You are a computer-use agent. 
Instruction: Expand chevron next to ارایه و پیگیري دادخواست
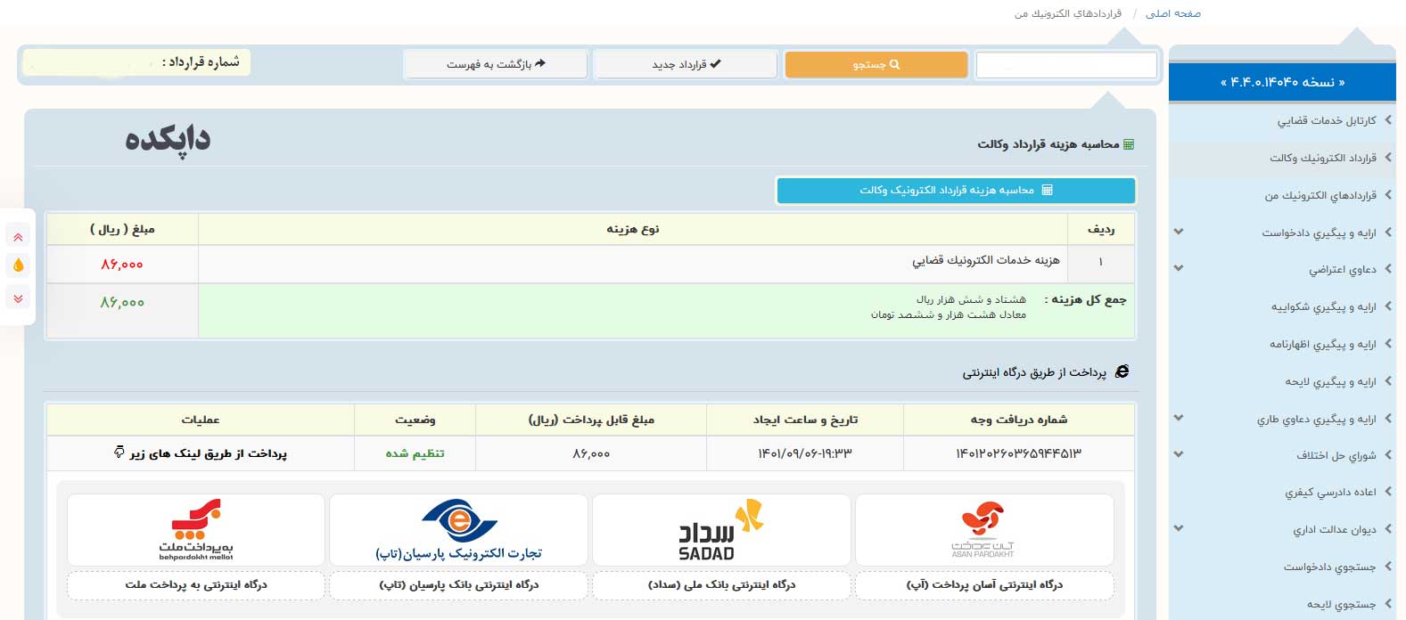click(x=1179, y=232)
